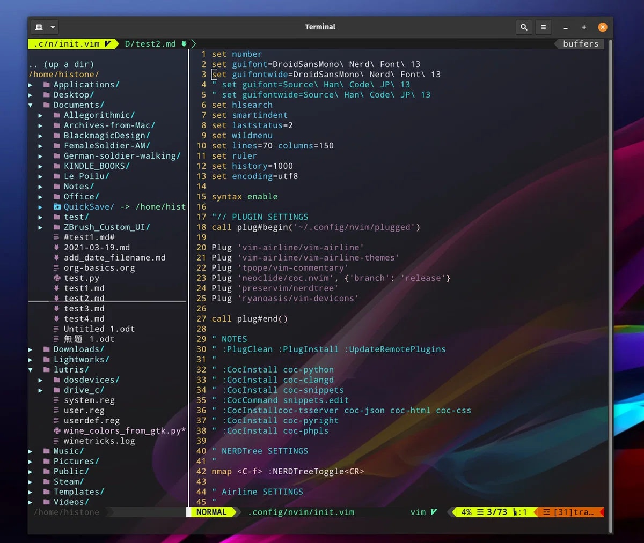644x543 pixels.
Task: Select the '.. (up a dir)' entry
Action: click(62, 64)
